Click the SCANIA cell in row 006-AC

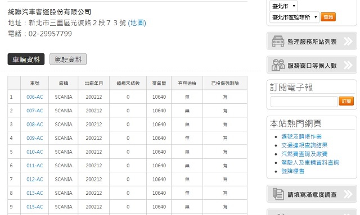click(x=64, y=97)
